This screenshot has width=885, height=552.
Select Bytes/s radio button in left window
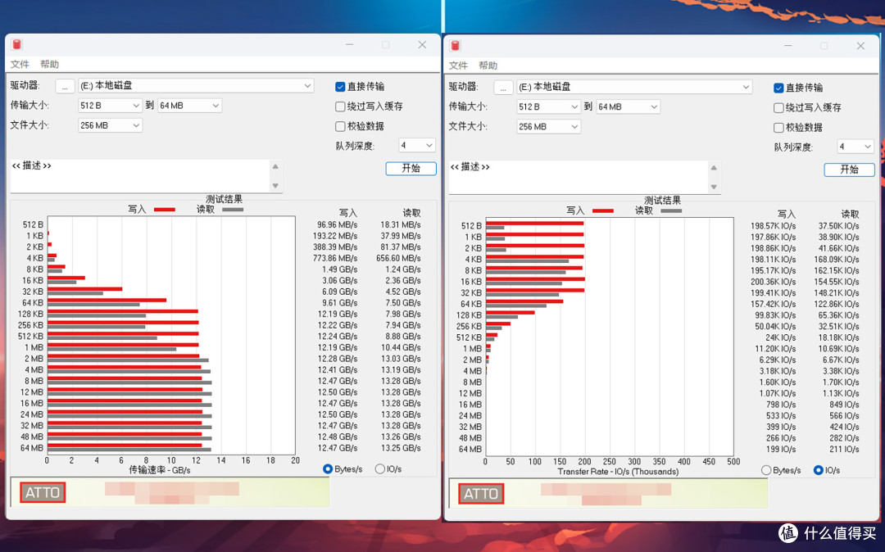(327, 468)
